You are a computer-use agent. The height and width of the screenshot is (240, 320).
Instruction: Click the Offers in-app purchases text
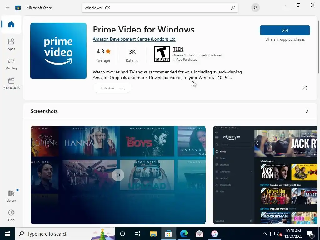(x=285, y=39)
